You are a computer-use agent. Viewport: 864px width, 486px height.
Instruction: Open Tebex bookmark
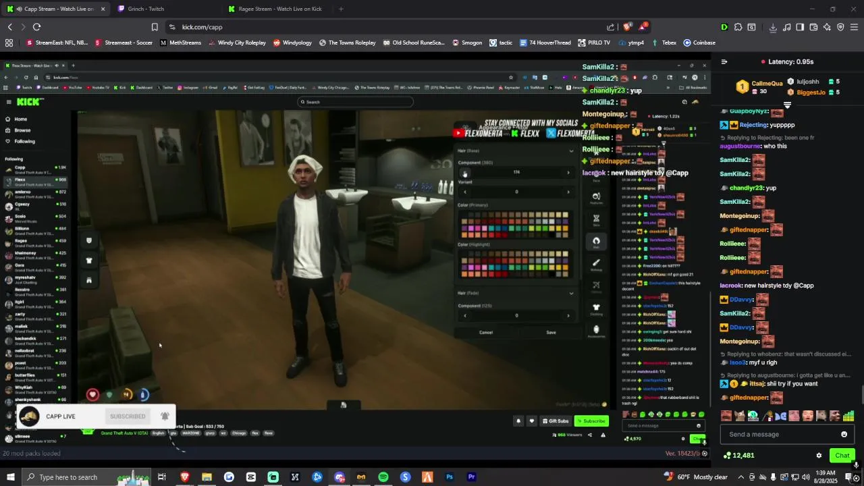tap(664, 43)
